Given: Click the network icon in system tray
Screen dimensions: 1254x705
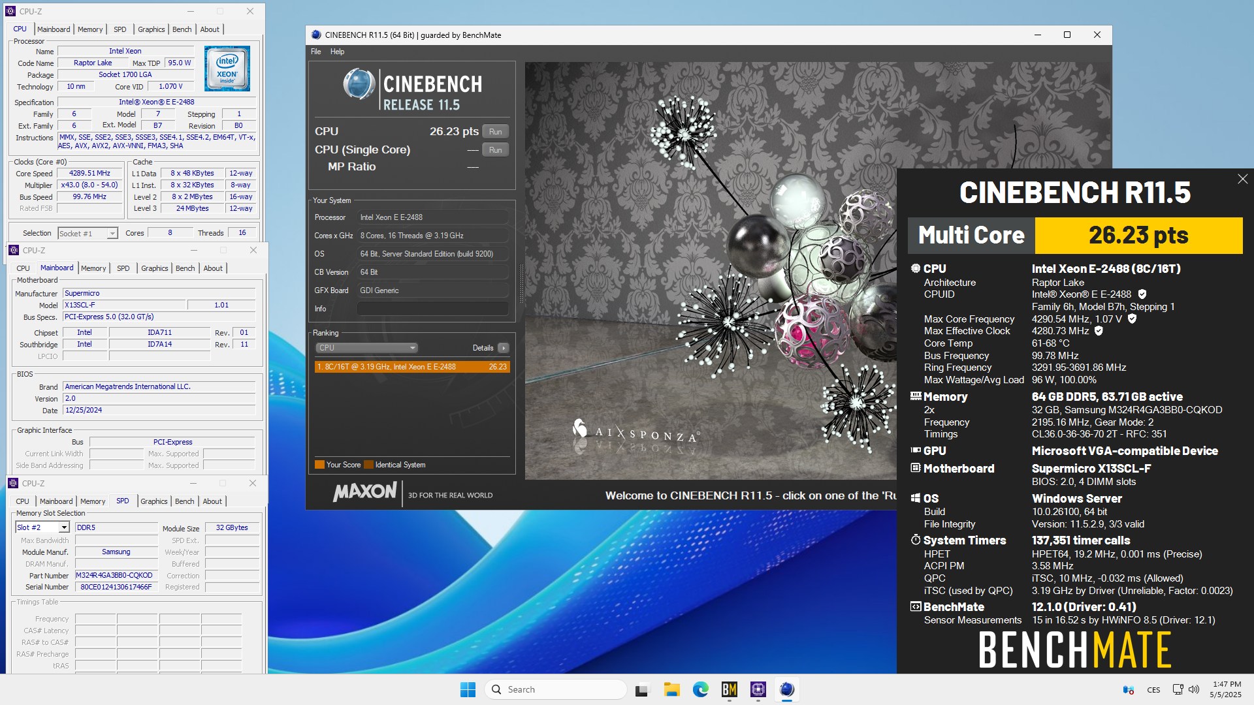Looking at the screenshot, I should pyautogui.click(x=1178, y=689).
